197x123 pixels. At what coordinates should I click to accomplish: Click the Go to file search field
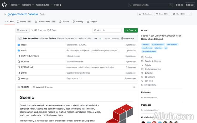(x=107, y=30)
